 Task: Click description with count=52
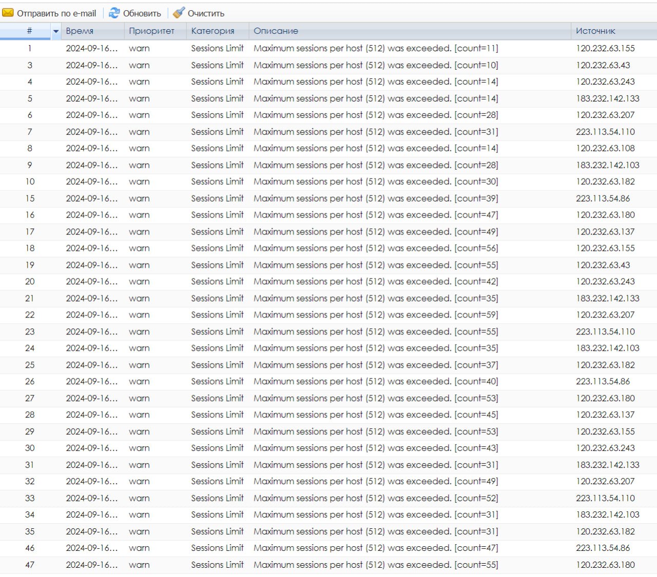pyautogui.click(x=376, y=499)
